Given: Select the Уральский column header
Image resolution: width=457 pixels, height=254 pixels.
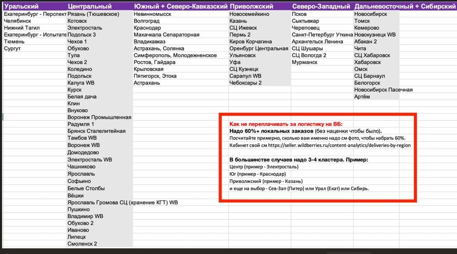Looking at the screenshot, I should (35, 6).
